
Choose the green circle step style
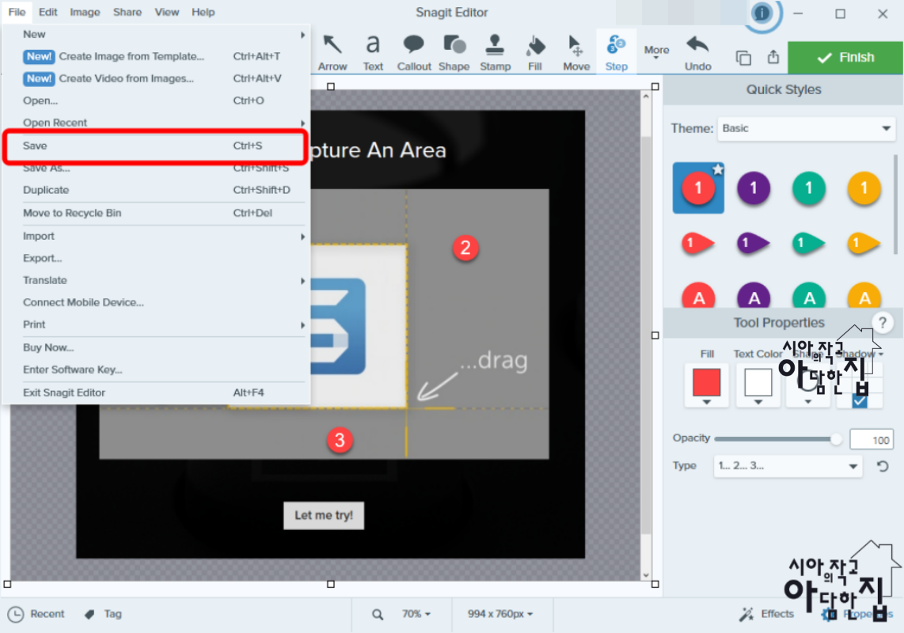(x=809, y=188)
